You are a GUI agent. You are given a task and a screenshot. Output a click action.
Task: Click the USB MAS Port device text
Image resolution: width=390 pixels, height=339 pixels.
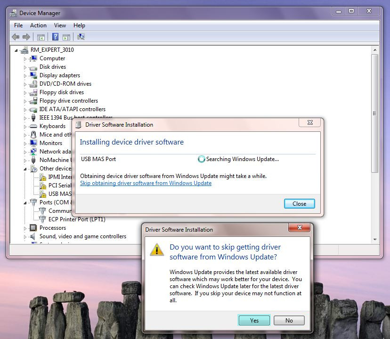click(98, 159)
